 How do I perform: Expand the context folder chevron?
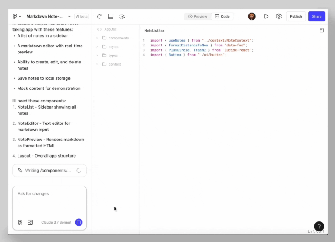click(97, 64)
